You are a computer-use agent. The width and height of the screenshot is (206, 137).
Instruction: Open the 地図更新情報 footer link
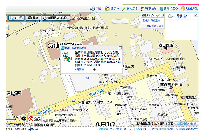click(x=167, y=129)
